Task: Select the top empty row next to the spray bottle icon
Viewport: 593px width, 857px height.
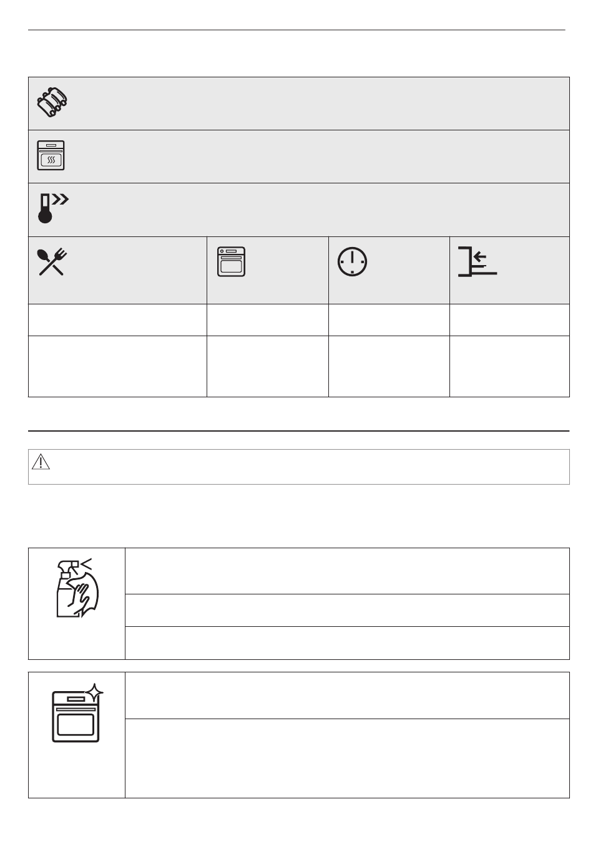Action: pyautogui.click(x=347, y=571)
